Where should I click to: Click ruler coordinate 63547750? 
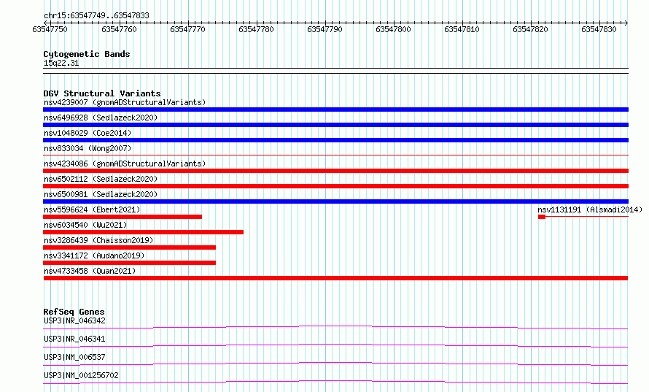tap(50, 29)
